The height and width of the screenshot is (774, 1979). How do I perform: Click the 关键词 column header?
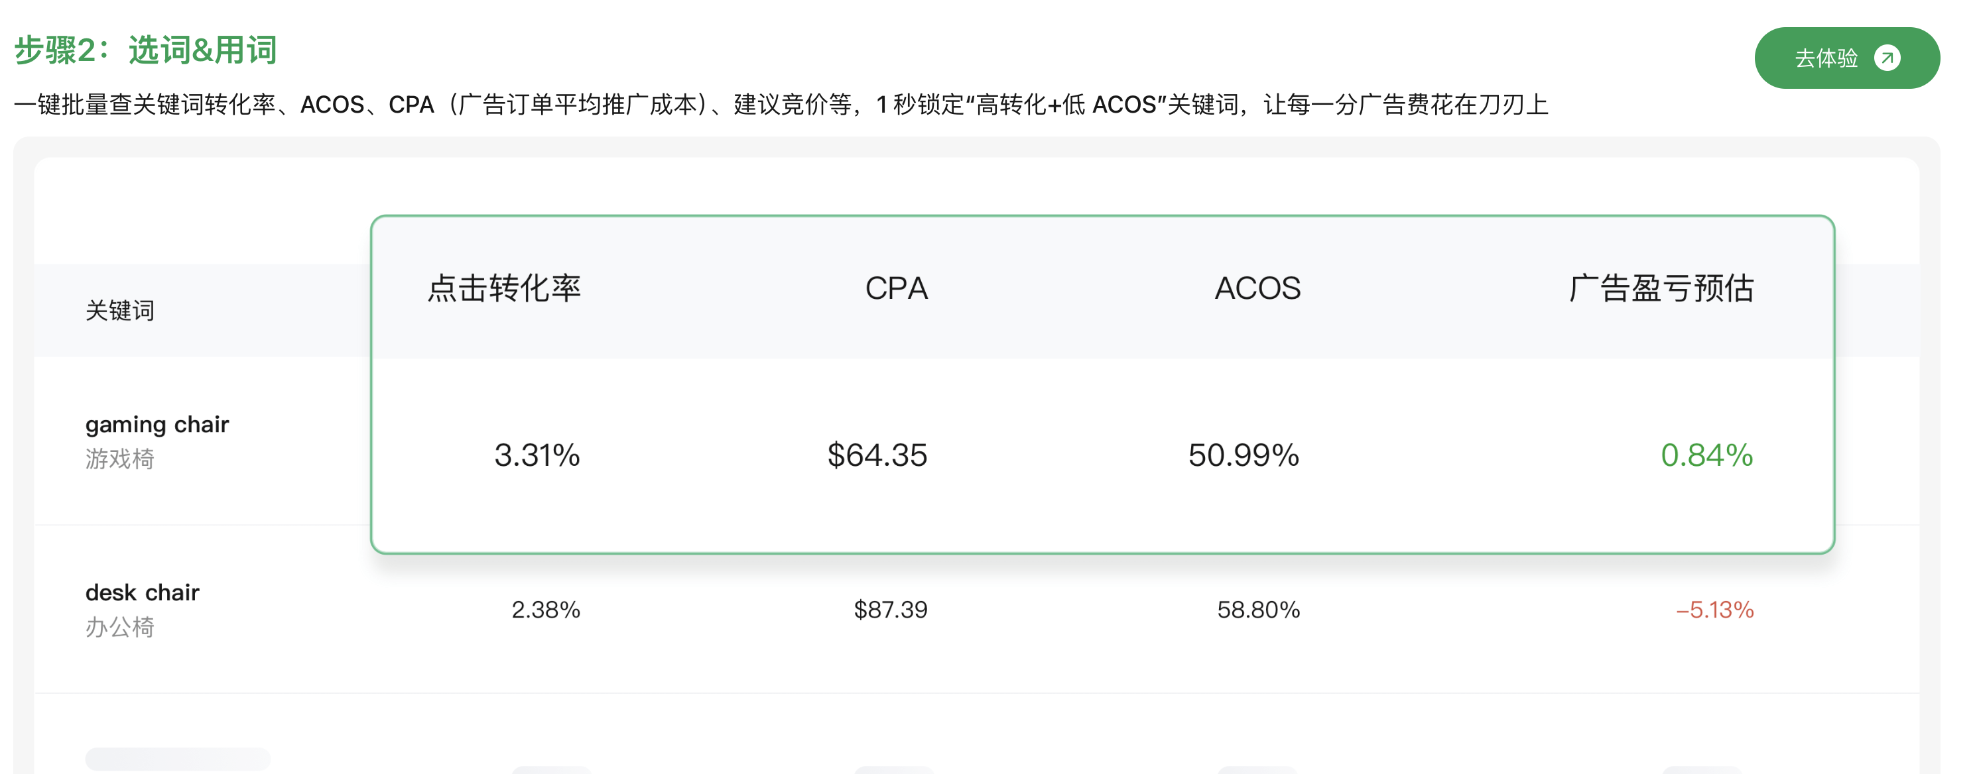pos(120,311)
